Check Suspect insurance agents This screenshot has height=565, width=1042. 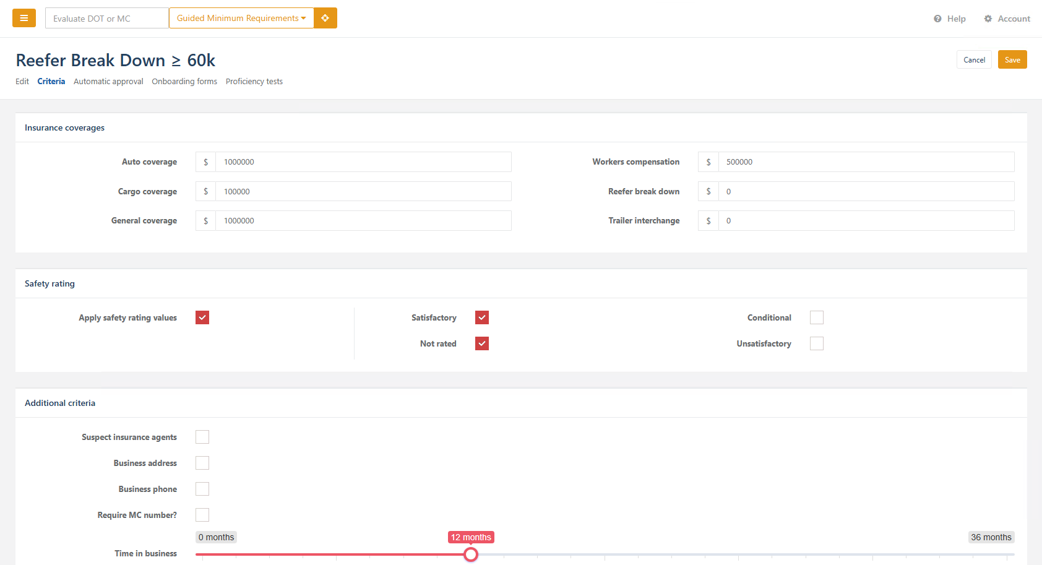coord(202,437)
